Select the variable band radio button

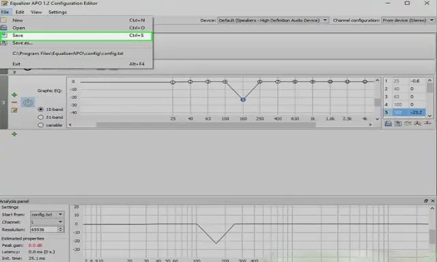click(x=40, y=125)
